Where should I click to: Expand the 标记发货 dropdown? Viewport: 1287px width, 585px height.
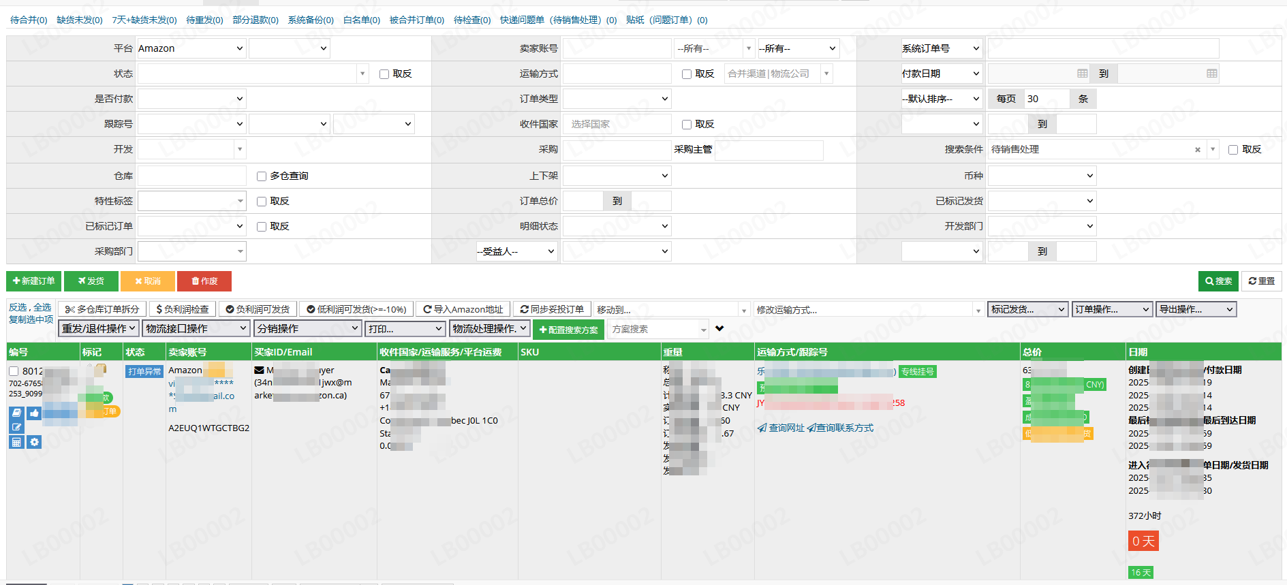click(1027, 309)
